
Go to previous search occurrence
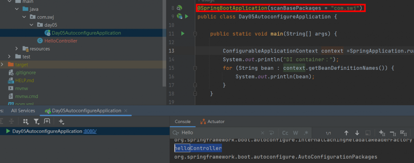tap(346, 133)
